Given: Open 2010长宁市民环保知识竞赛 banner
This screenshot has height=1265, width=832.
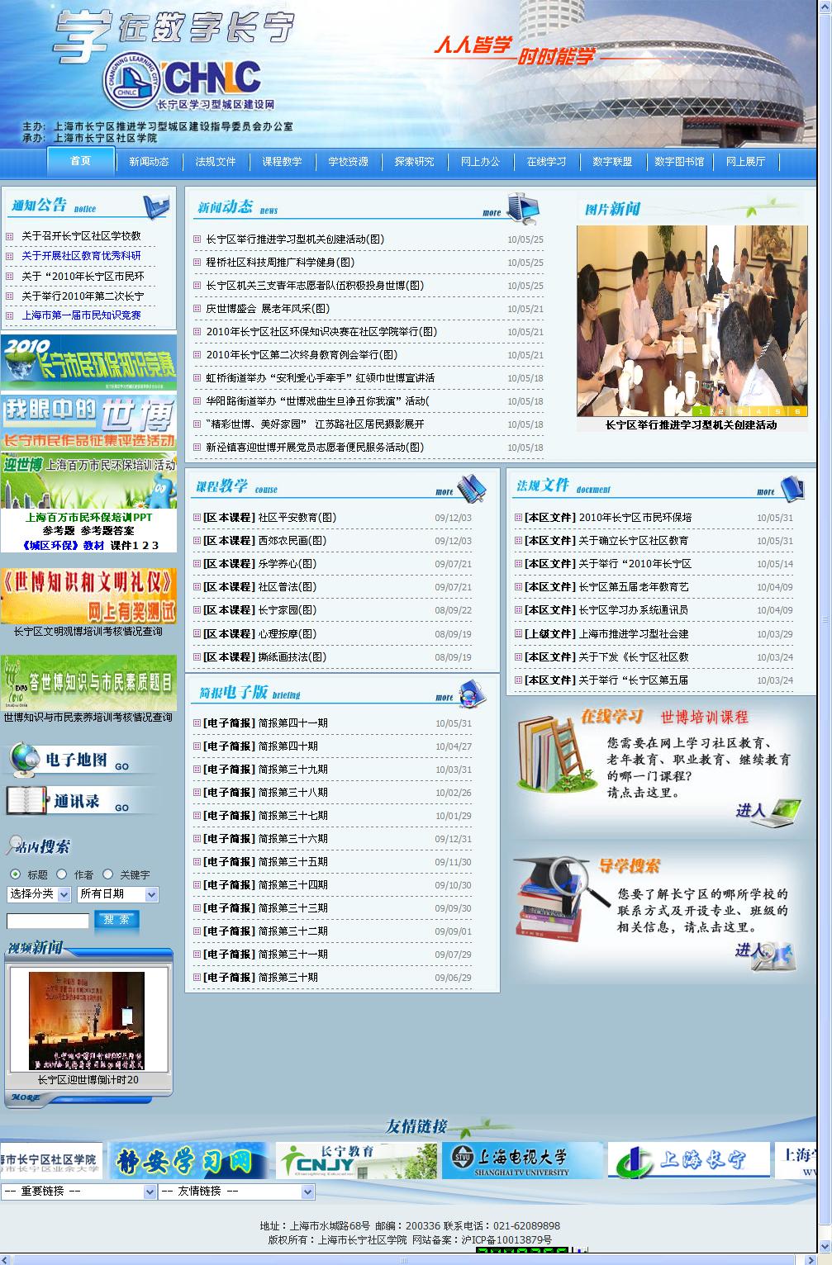Looking at the screenshot, I should 88,362.
